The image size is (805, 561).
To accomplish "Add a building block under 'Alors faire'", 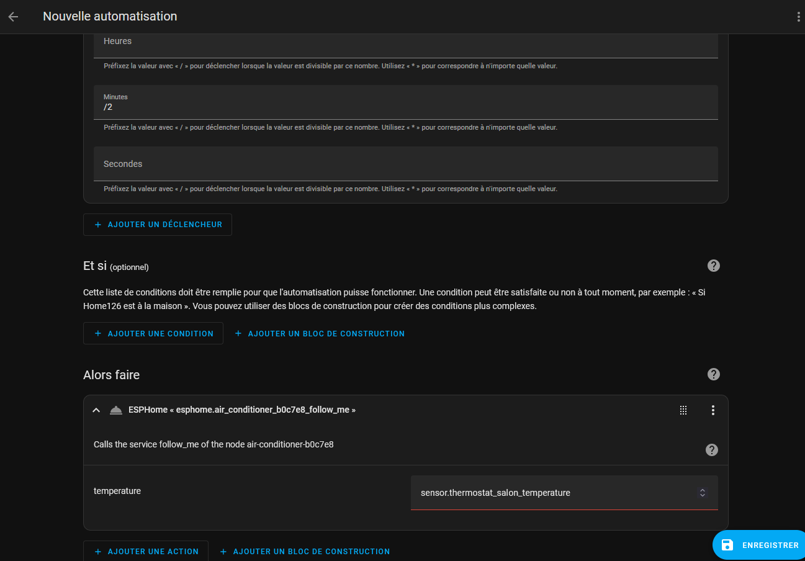I will point(305,551).
